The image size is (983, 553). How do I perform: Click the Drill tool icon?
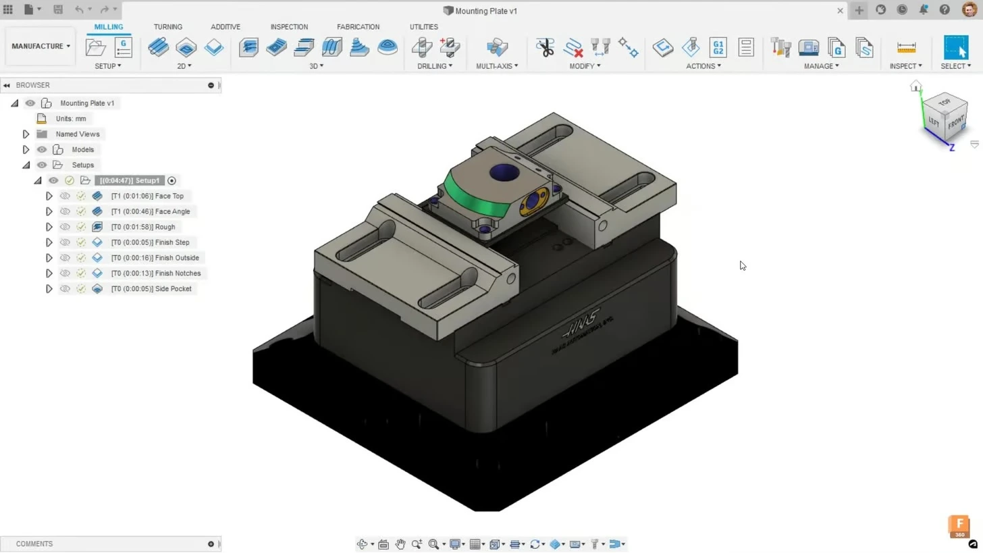422,47
